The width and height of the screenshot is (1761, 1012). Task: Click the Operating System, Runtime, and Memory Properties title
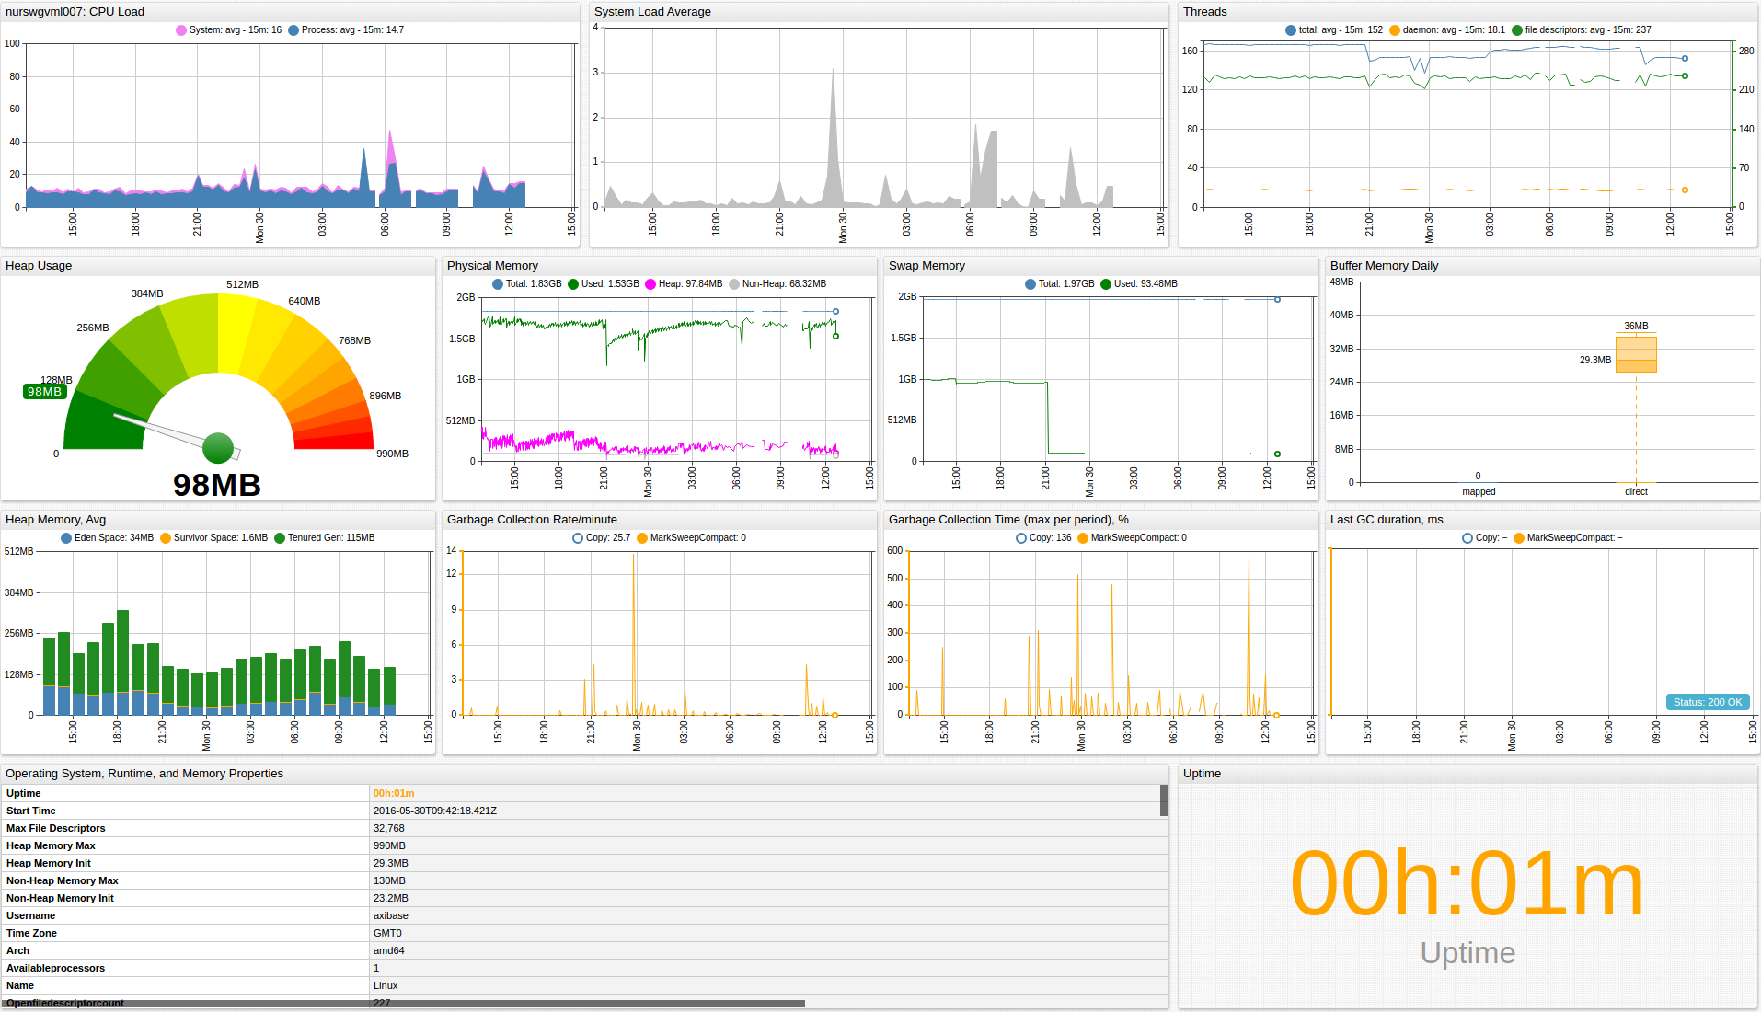pos(144,774)
